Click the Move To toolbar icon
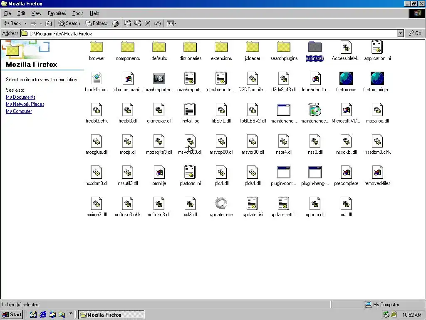426x320 pixels. click(127, 23)
